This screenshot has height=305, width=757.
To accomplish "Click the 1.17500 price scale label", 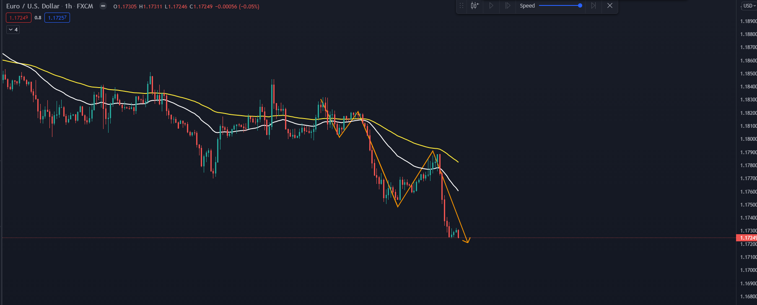I will coord(748,205).
